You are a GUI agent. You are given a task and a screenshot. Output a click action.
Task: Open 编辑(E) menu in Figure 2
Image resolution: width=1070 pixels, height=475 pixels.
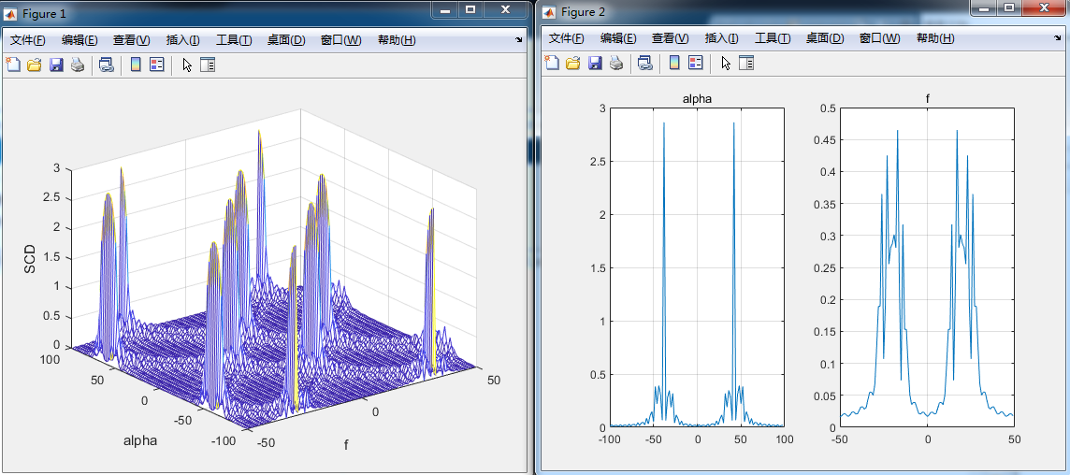[619, 38]
